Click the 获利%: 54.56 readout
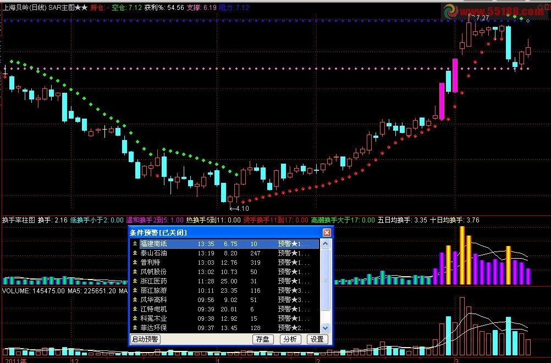551x363 pixels. (x=164, y=7)
